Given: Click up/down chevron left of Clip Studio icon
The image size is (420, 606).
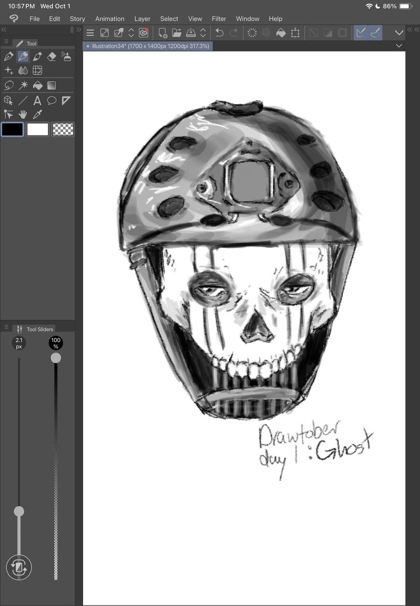Looking at the screenshot, I should click(x=131, y=33).
